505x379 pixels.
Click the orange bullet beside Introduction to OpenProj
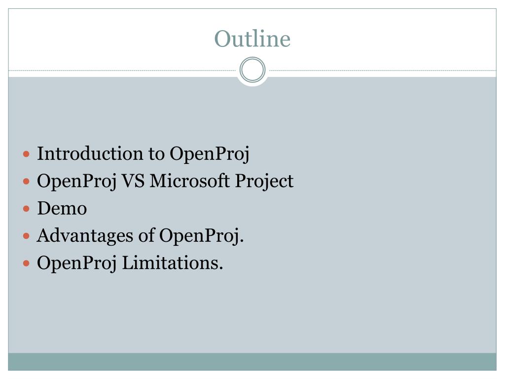tap(27, 154)
